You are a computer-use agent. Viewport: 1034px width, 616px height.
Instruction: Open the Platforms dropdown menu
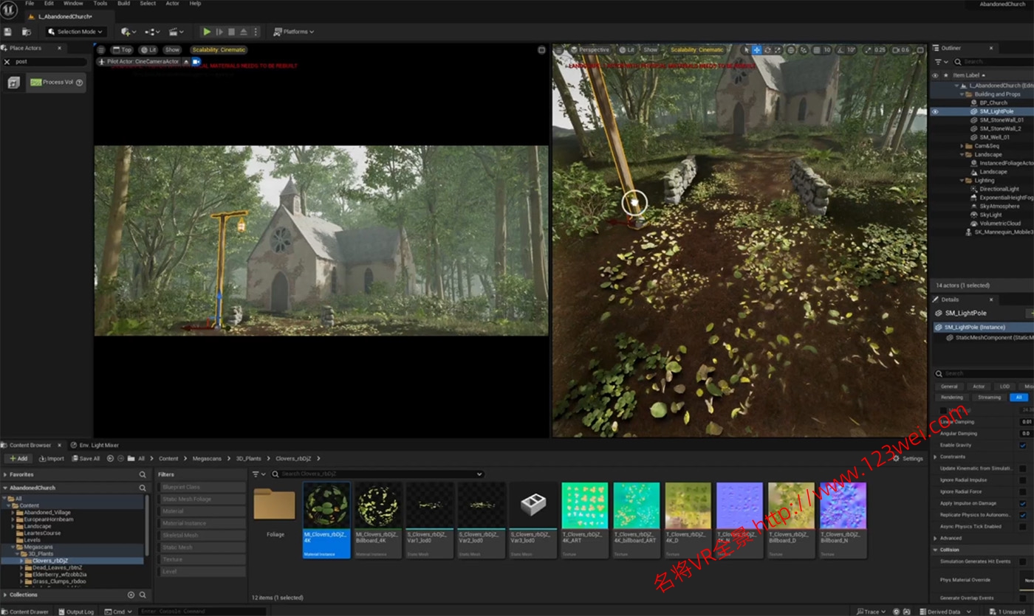294,32
